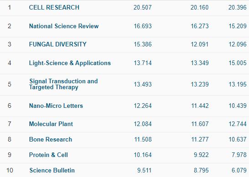249x177 pixels.
Task: Select the value 12.744 in Molecular Plant row
Action: tap(238, 124)
